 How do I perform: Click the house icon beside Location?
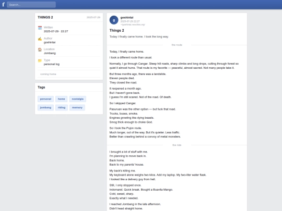(40, 49)
